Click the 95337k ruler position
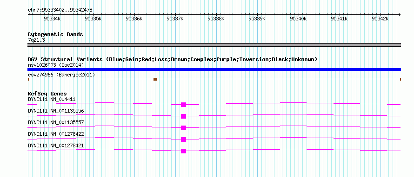414x177 pixels. 175,19
